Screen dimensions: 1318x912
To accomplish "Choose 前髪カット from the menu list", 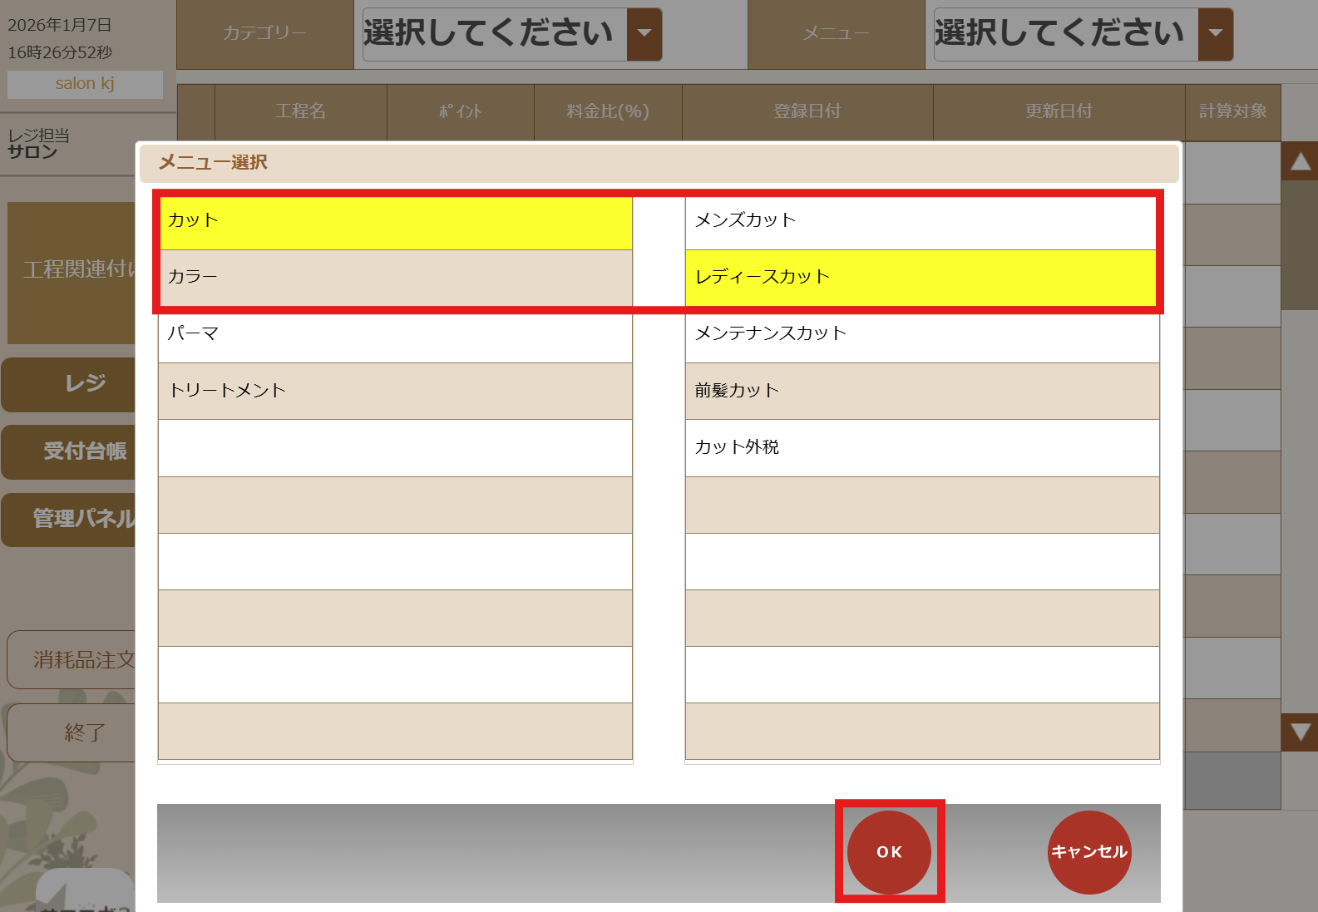I will (x=921, y=391).
